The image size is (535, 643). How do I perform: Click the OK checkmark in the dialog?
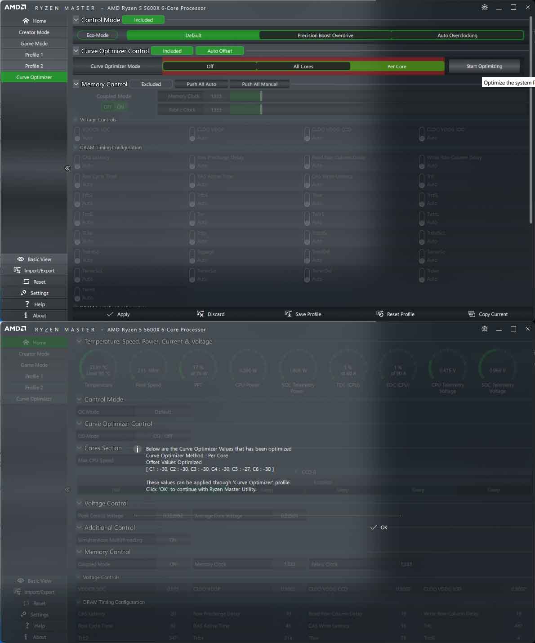pyautogui.click(x=374, y=527)
